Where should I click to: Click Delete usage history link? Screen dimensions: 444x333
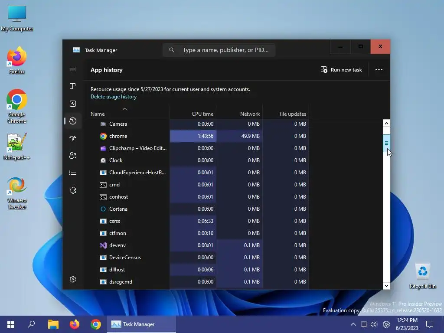[114, 97]
